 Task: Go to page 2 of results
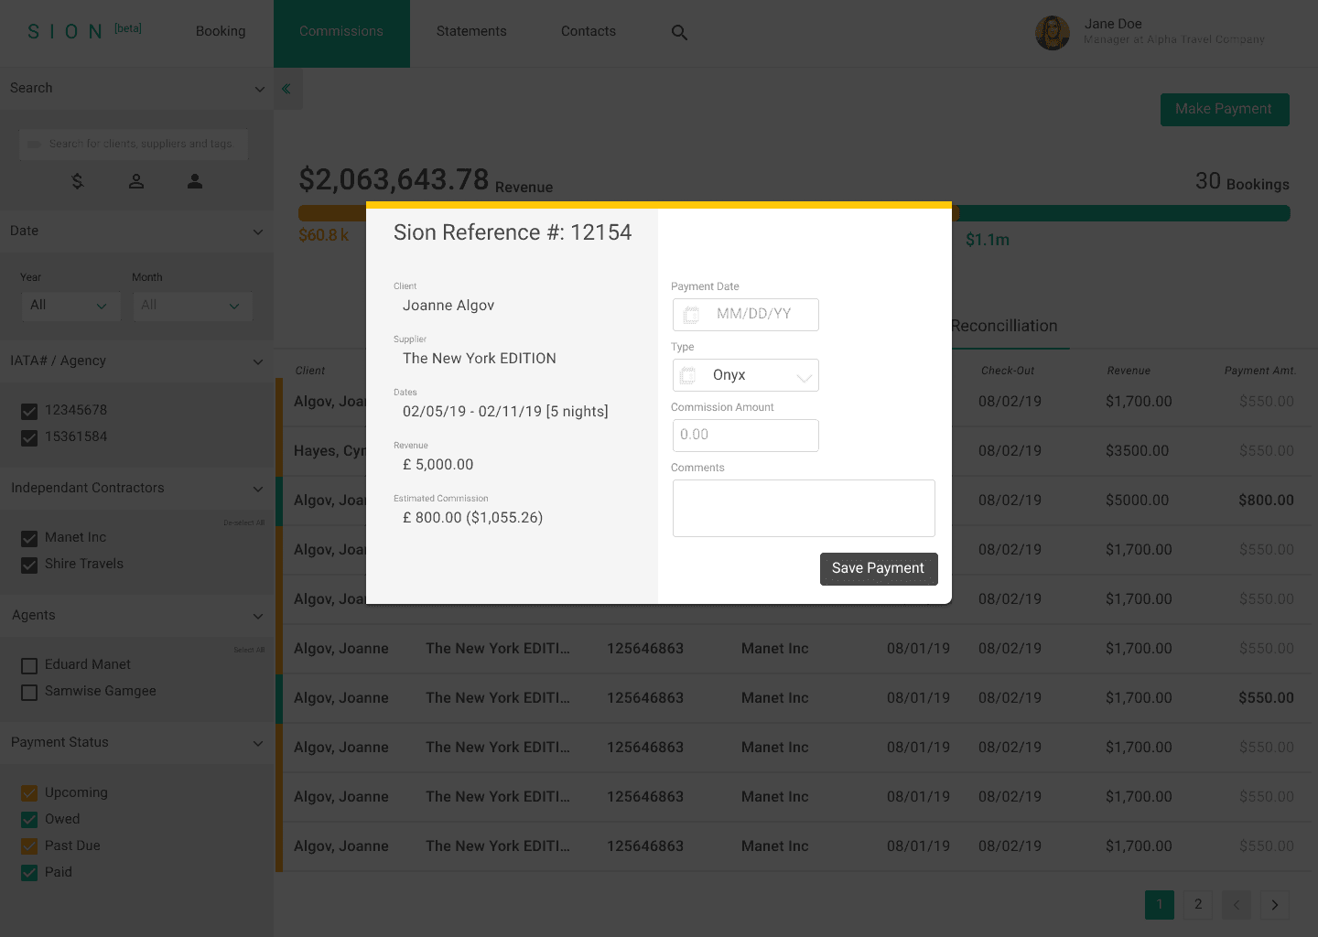[1198, 905]
